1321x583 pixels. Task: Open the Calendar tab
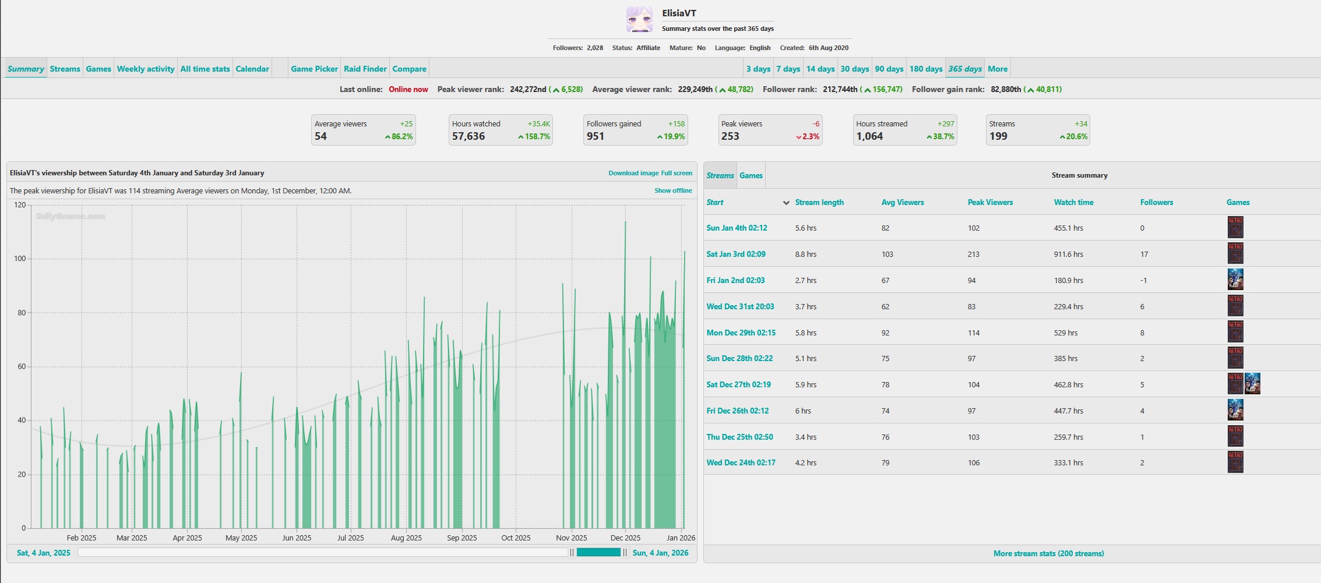(252, 69)
